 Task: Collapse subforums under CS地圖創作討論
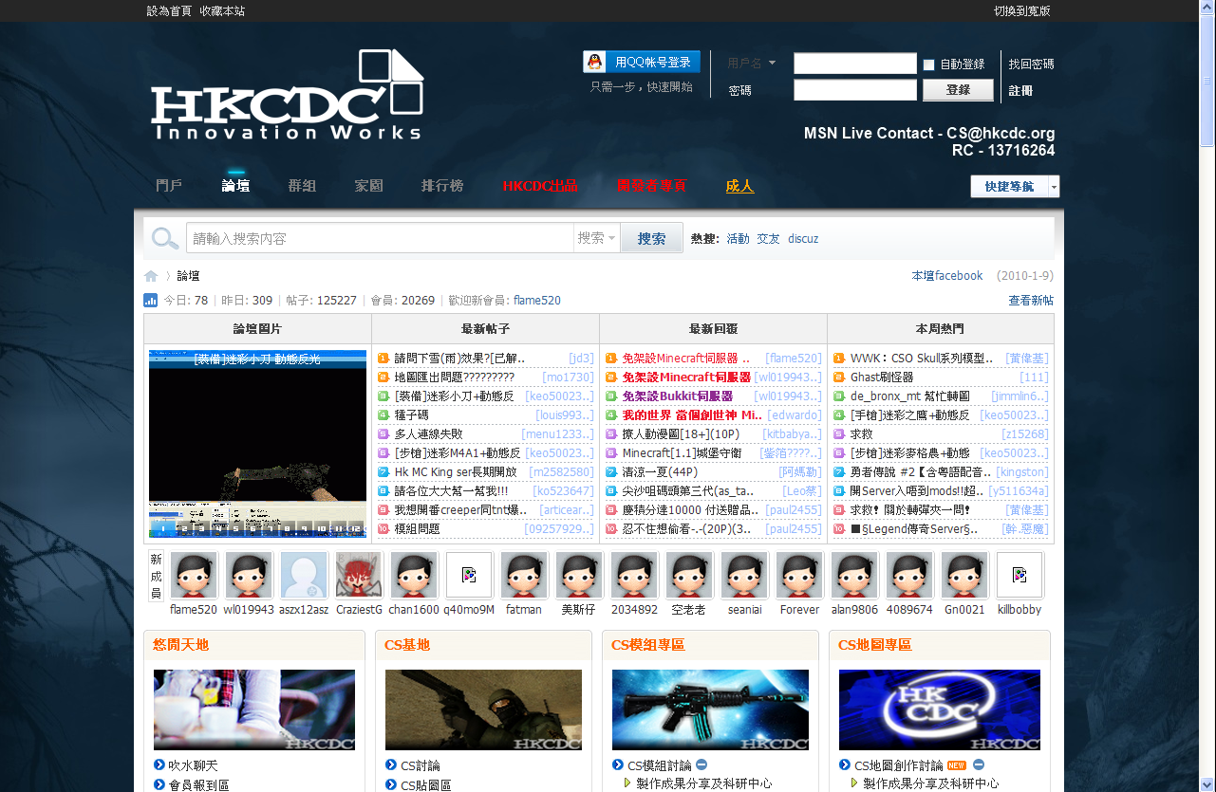[978, 764]
